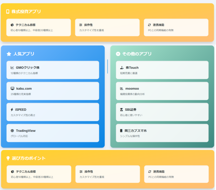Screen dimensions: 216x190
Task: Click sync icon in bottom 連携機能 card
Action: point(150,172)
